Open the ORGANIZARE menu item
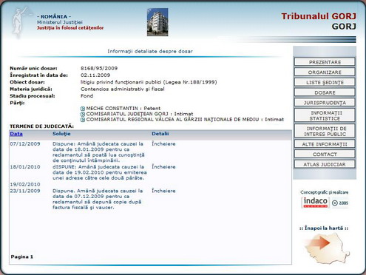The width and height of the screenshot is (366, 275). (x=325, y=72)
